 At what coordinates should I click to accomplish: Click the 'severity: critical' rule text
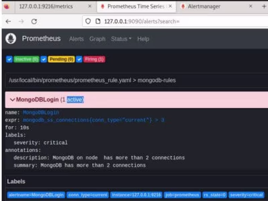tap(41, 143)
